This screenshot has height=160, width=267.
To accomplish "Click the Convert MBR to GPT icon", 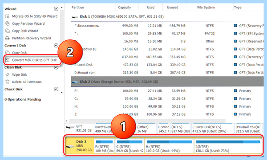I will click(7, 60).
